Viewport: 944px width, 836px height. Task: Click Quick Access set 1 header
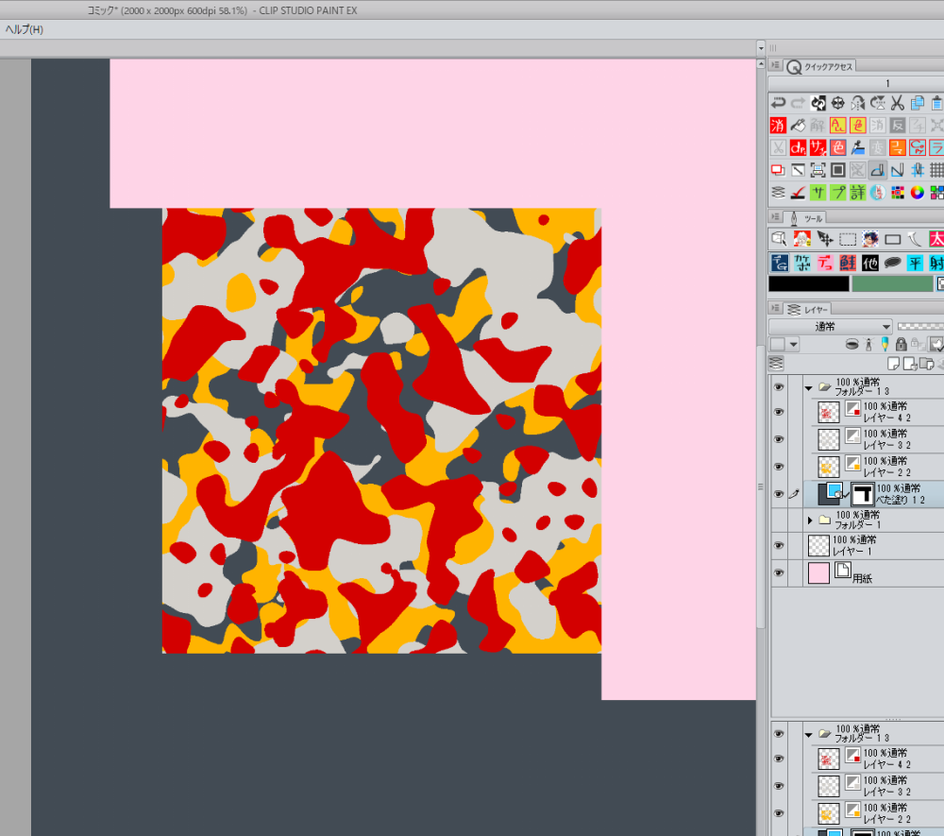(887, 83)
